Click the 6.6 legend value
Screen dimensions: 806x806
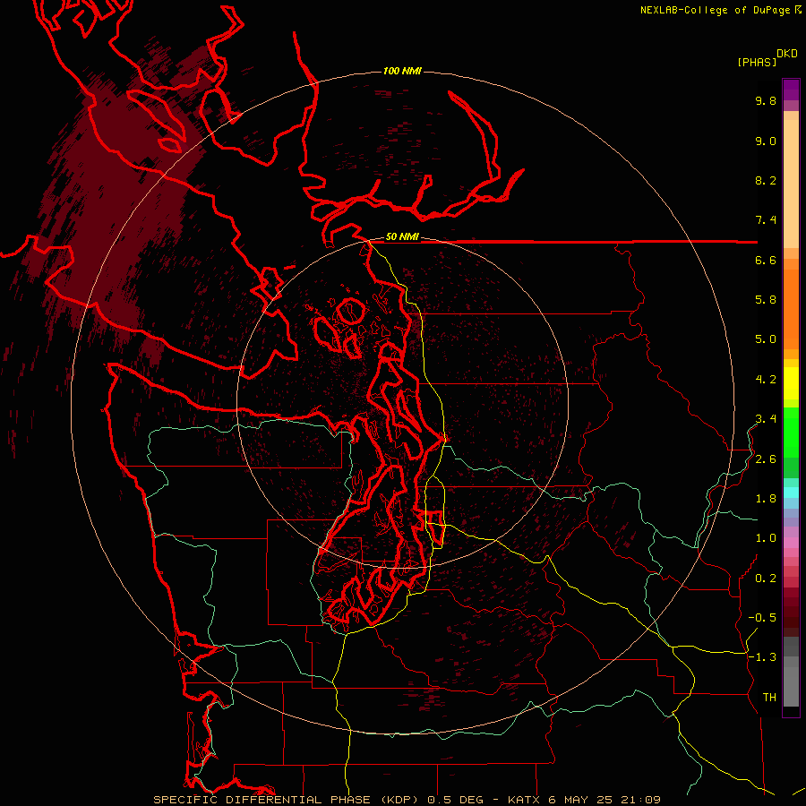766,260
